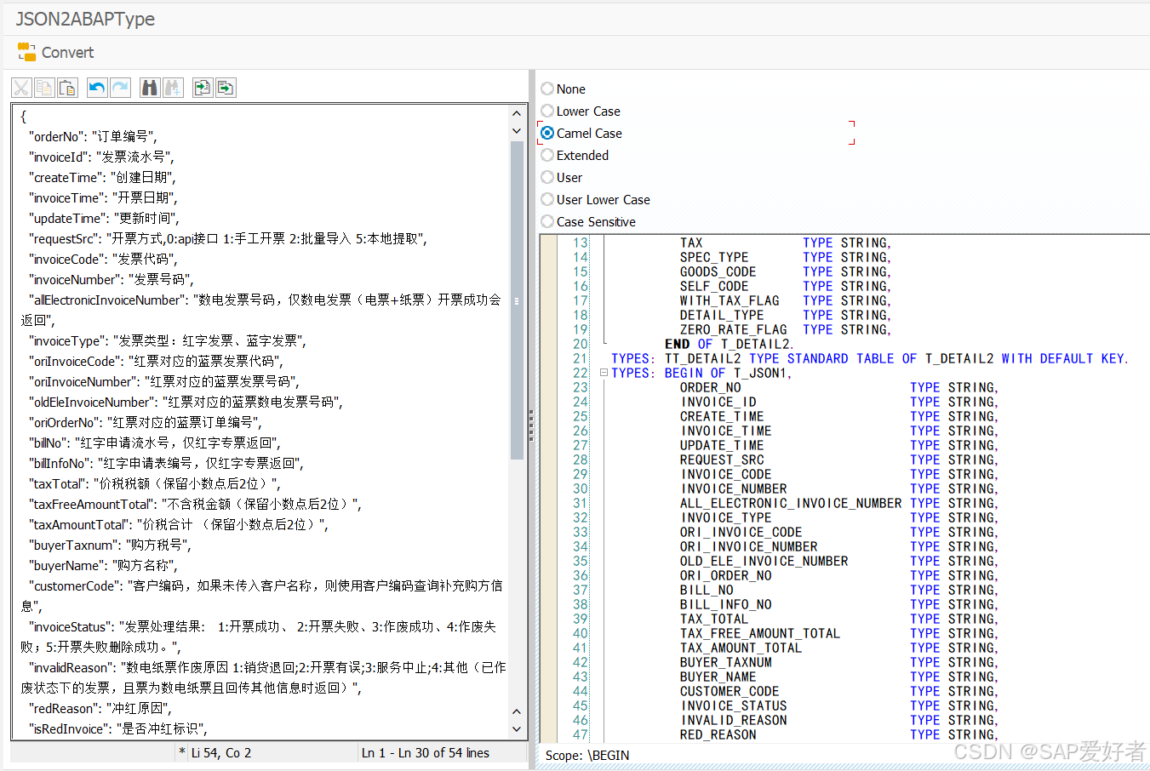Enable the Extended naming convention
The width and height of the screenshot is (1150, 771).
point(546,155)
